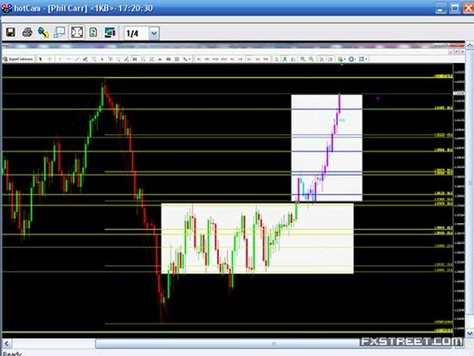
Task: Switch chart to D1 timeframe
Action: [249, 59]
